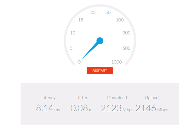The height and width of the screenshot is (134, 188).
Task: Select the 8.14 ms latency value
Action: click(x=48, y=108)
